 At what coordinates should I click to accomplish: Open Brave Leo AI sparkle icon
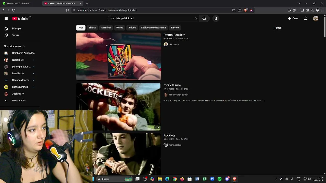[313, 10]
